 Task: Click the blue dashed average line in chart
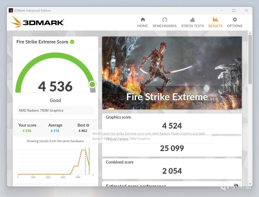[86, 161]
